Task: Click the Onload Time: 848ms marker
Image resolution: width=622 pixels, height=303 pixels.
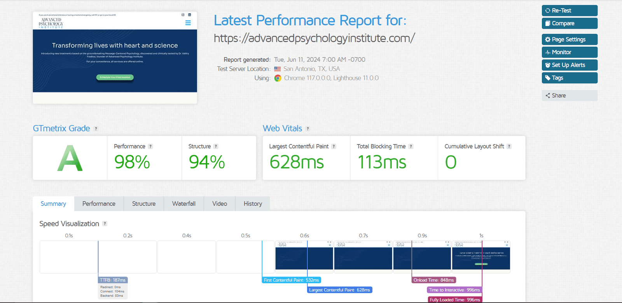Action: (x=434, y=280)
